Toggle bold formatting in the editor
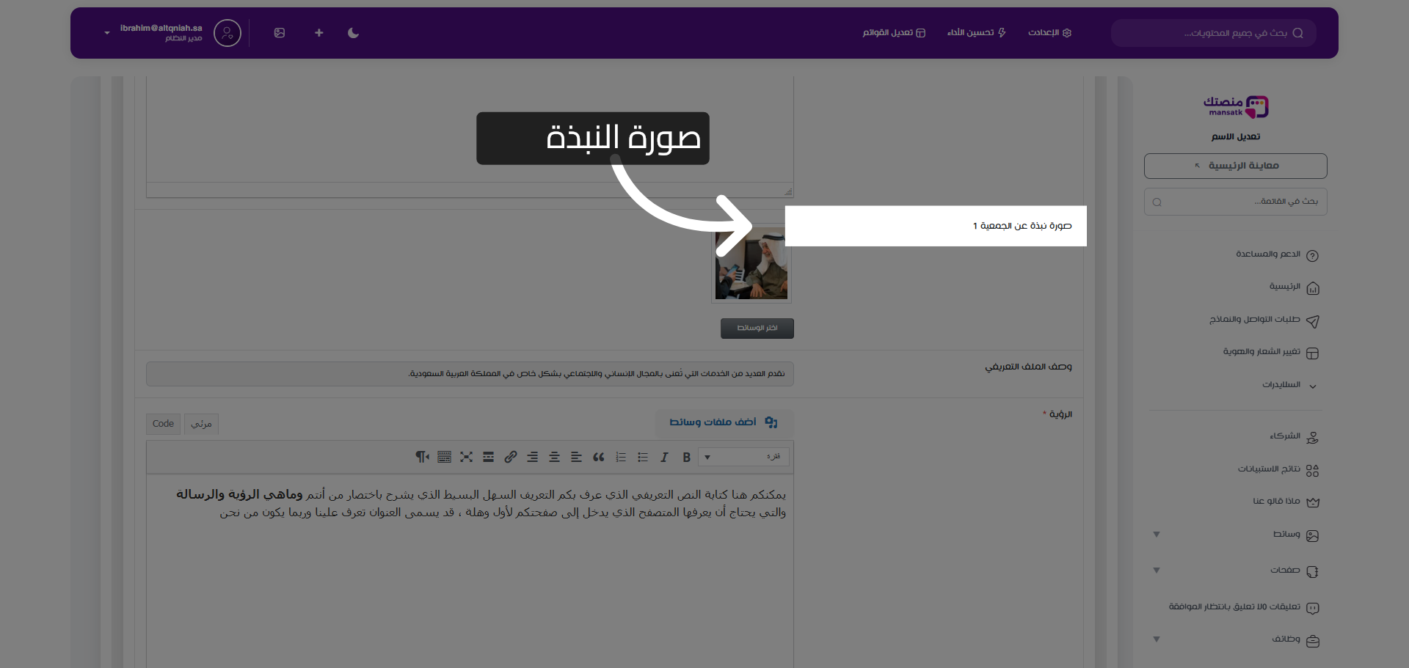The height and width of the screenshot is (668, 1409). pos(686,457)
